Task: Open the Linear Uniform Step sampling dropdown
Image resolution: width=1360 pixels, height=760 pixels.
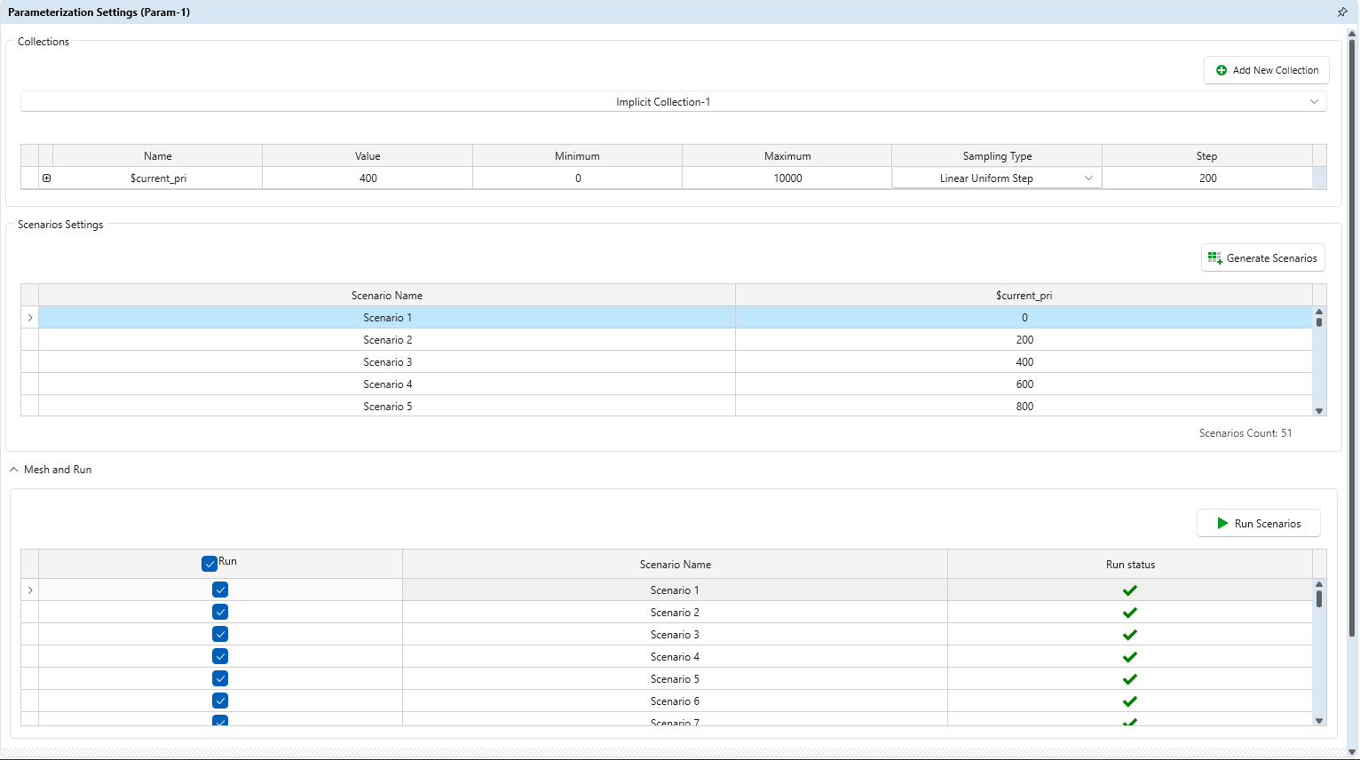Action: pos(997,178)
